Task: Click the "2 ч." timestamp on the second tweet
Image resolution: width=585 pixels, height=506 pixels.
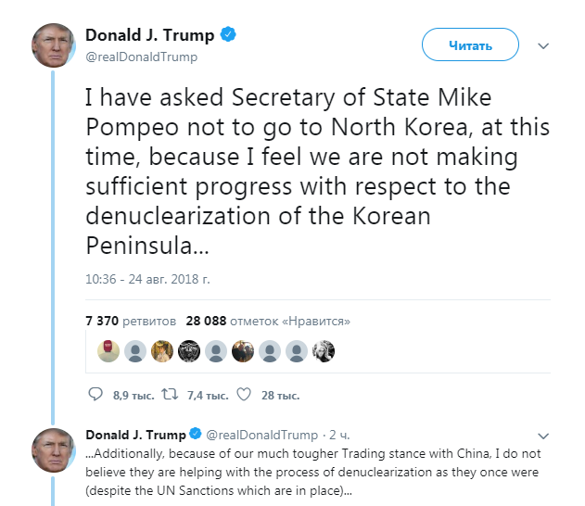Action: tap(339, 434)
